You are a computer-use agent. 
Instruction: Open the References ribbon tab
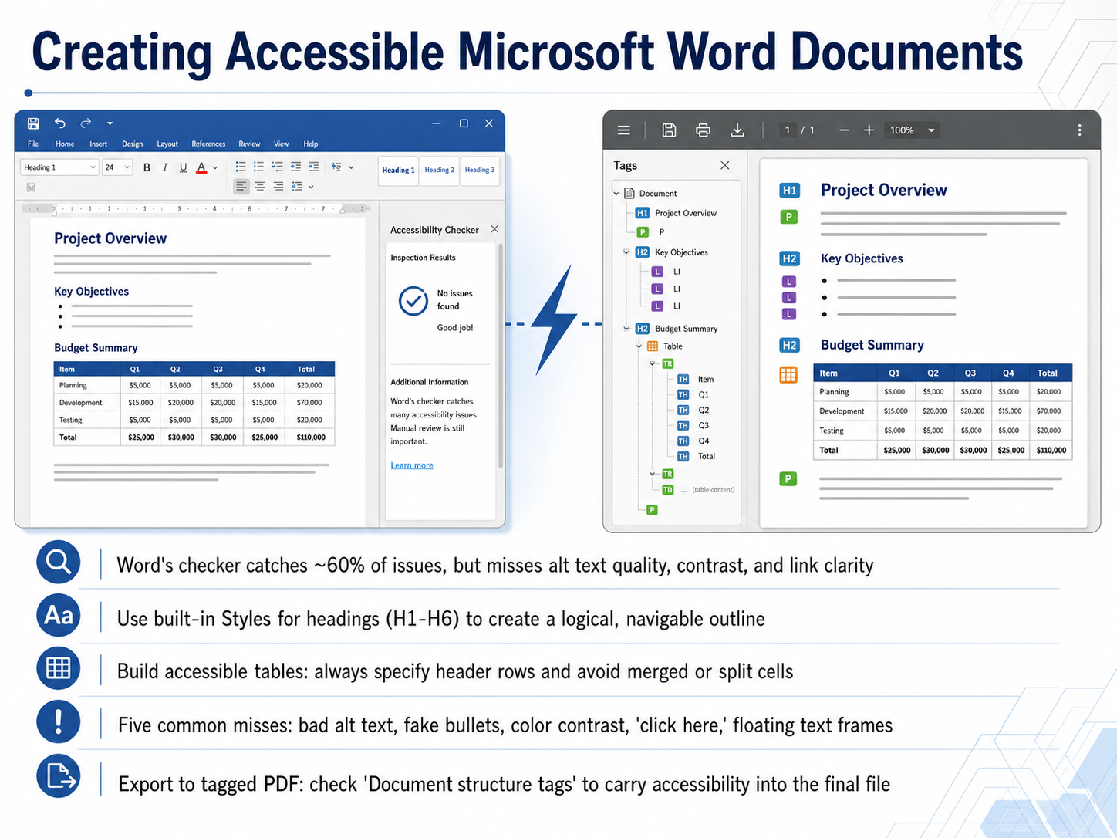(x=208, y=144)
